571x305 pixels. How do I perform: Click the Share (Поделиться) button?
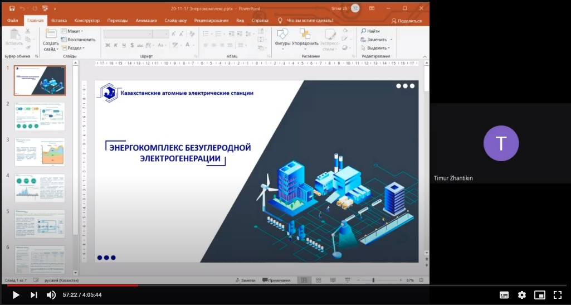click(x=407, y=21)
